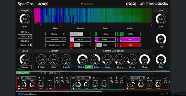Toggle polarity plus icon on Square LFO
The image size is (186, 96).
pyautogui.click(x=152, y=78)
